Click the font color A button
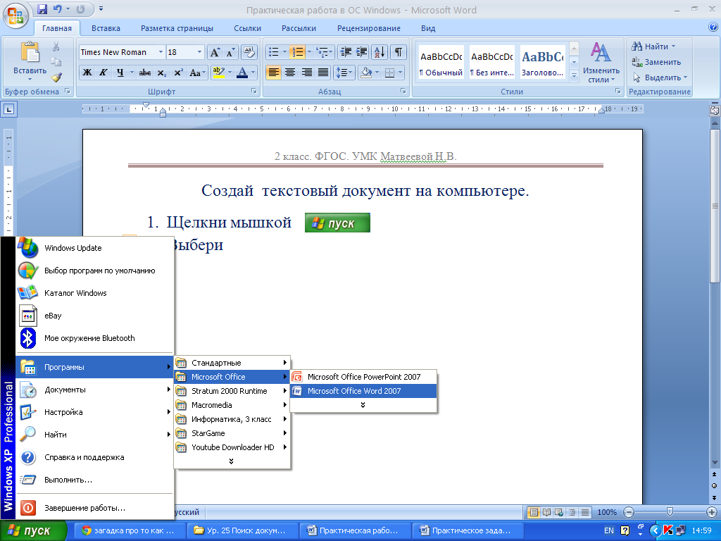 pyautogui.click(x=242, y=73)
